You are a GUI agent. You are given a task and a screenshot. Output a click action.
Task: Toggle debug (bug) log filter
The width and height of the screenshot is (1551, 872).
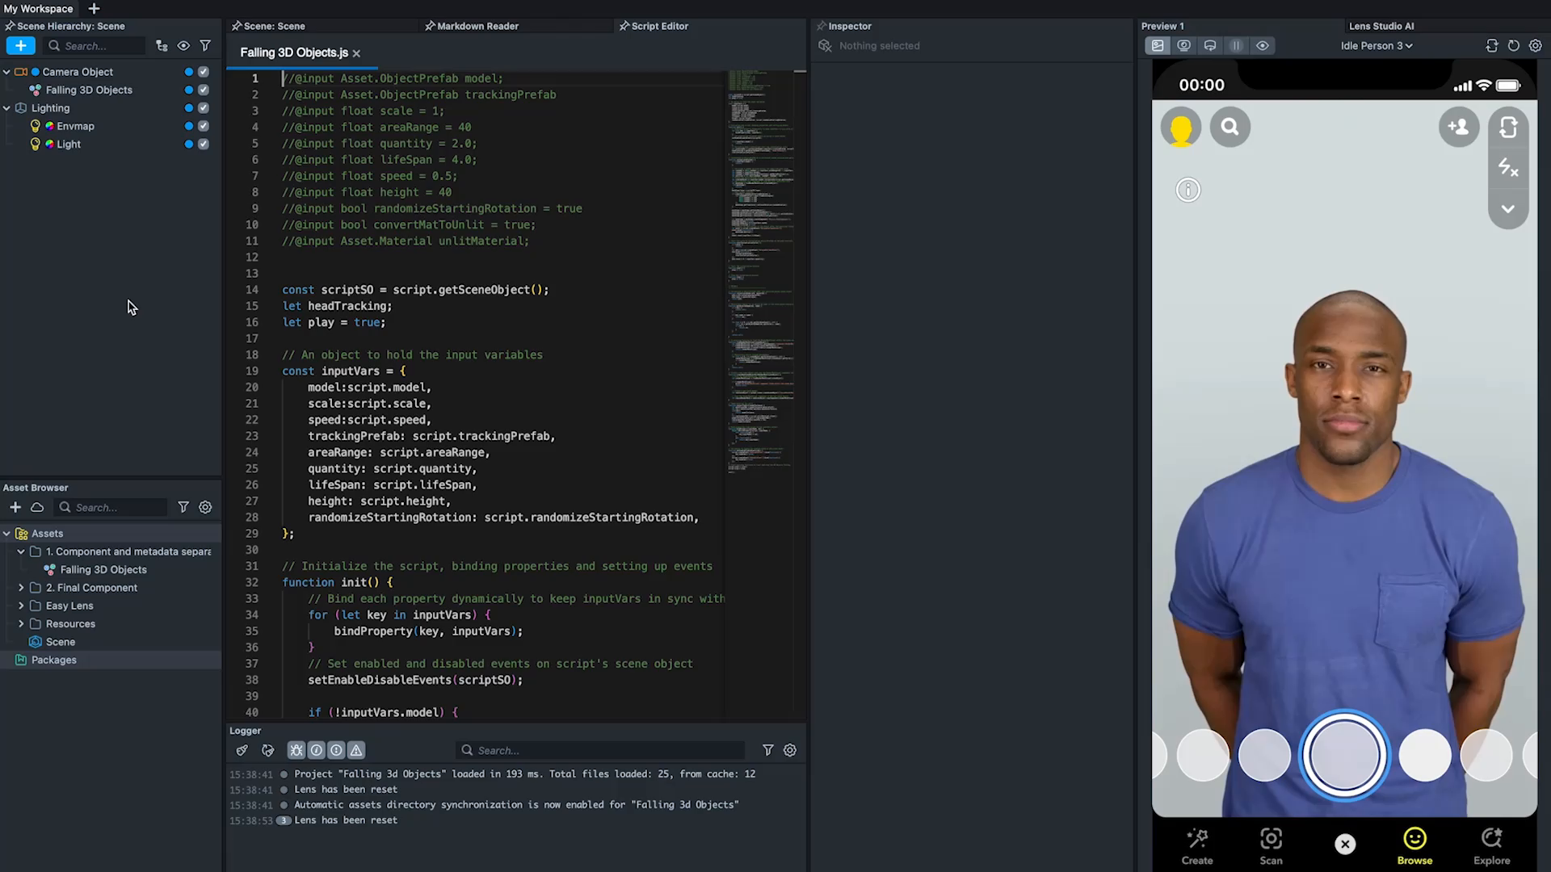tap(296, 751)
